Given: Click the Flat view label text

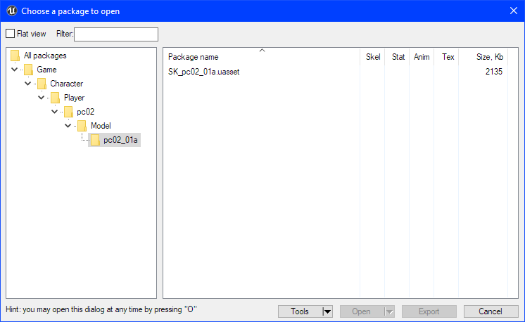Looking at the screenshot, I should point(32,34).
